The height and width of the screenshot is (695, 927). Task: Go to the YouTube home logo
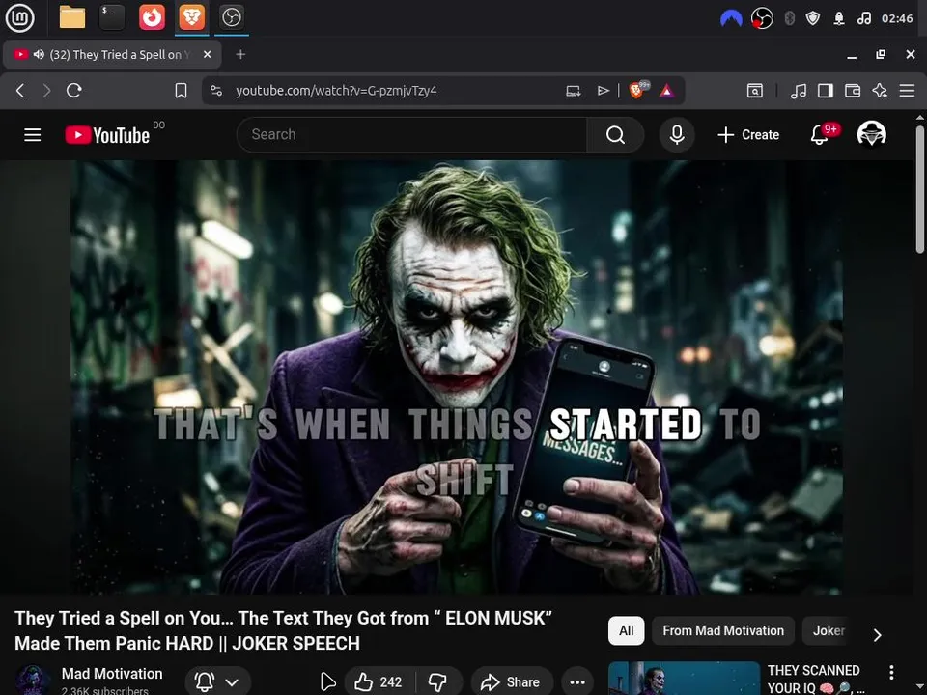coord(107,135)
